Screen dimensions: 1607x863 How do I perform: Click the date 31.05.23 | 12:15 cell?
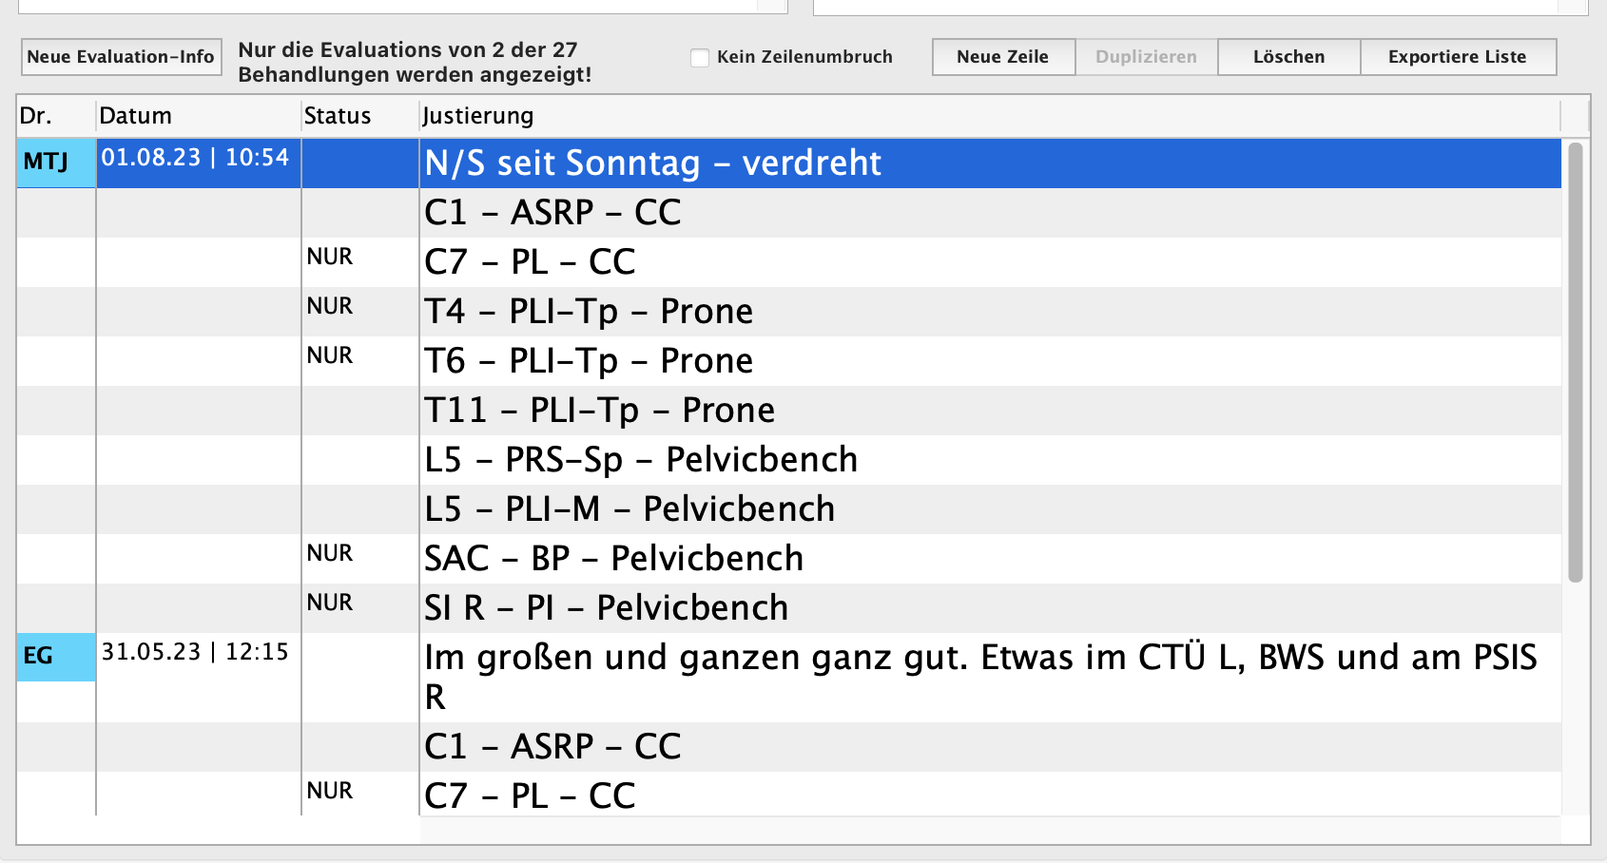click(x=195, y=653)
